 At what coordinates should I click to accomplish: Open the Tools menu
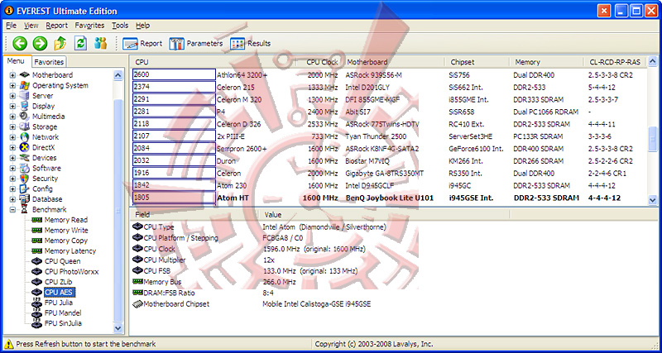click(120, 26)
